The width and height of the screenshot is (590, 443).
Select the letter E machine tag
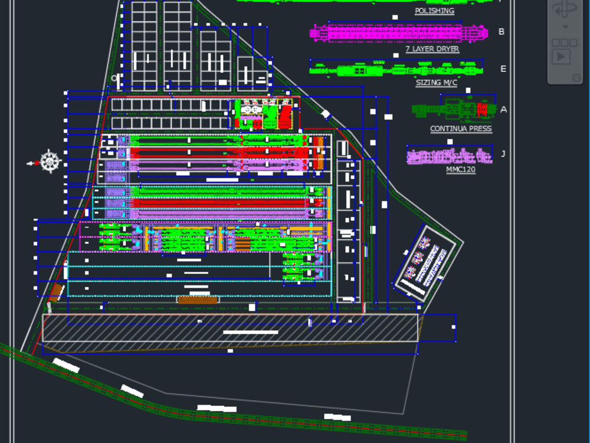click(504, 69)
